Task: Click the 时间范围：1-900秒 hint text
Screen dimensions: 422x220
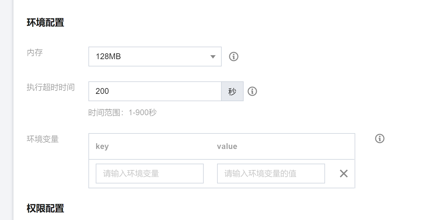Action: [123, 112]
